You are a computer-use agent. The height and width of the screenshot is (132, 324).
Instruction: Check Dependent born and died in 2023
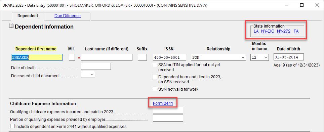click(155, 77)
